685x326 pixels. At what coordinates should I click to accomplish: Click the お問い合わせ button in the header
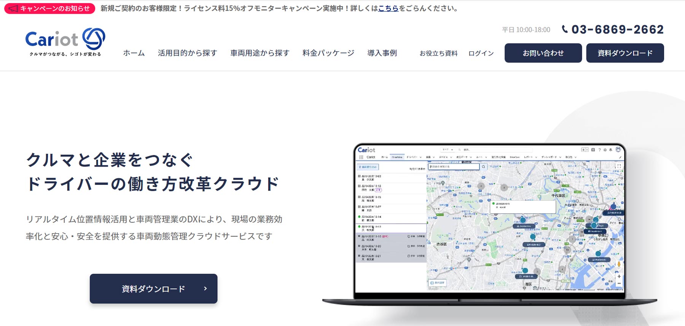[x=543, y=53]
